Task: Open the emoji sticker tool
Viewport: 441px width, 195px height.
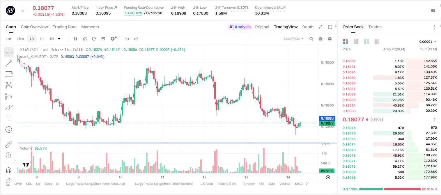Action: 9,130
